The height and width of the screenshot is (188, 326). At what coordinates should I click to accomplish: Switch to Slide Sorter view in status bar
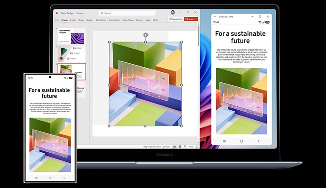pyautogui.click(x=180, y=146)
